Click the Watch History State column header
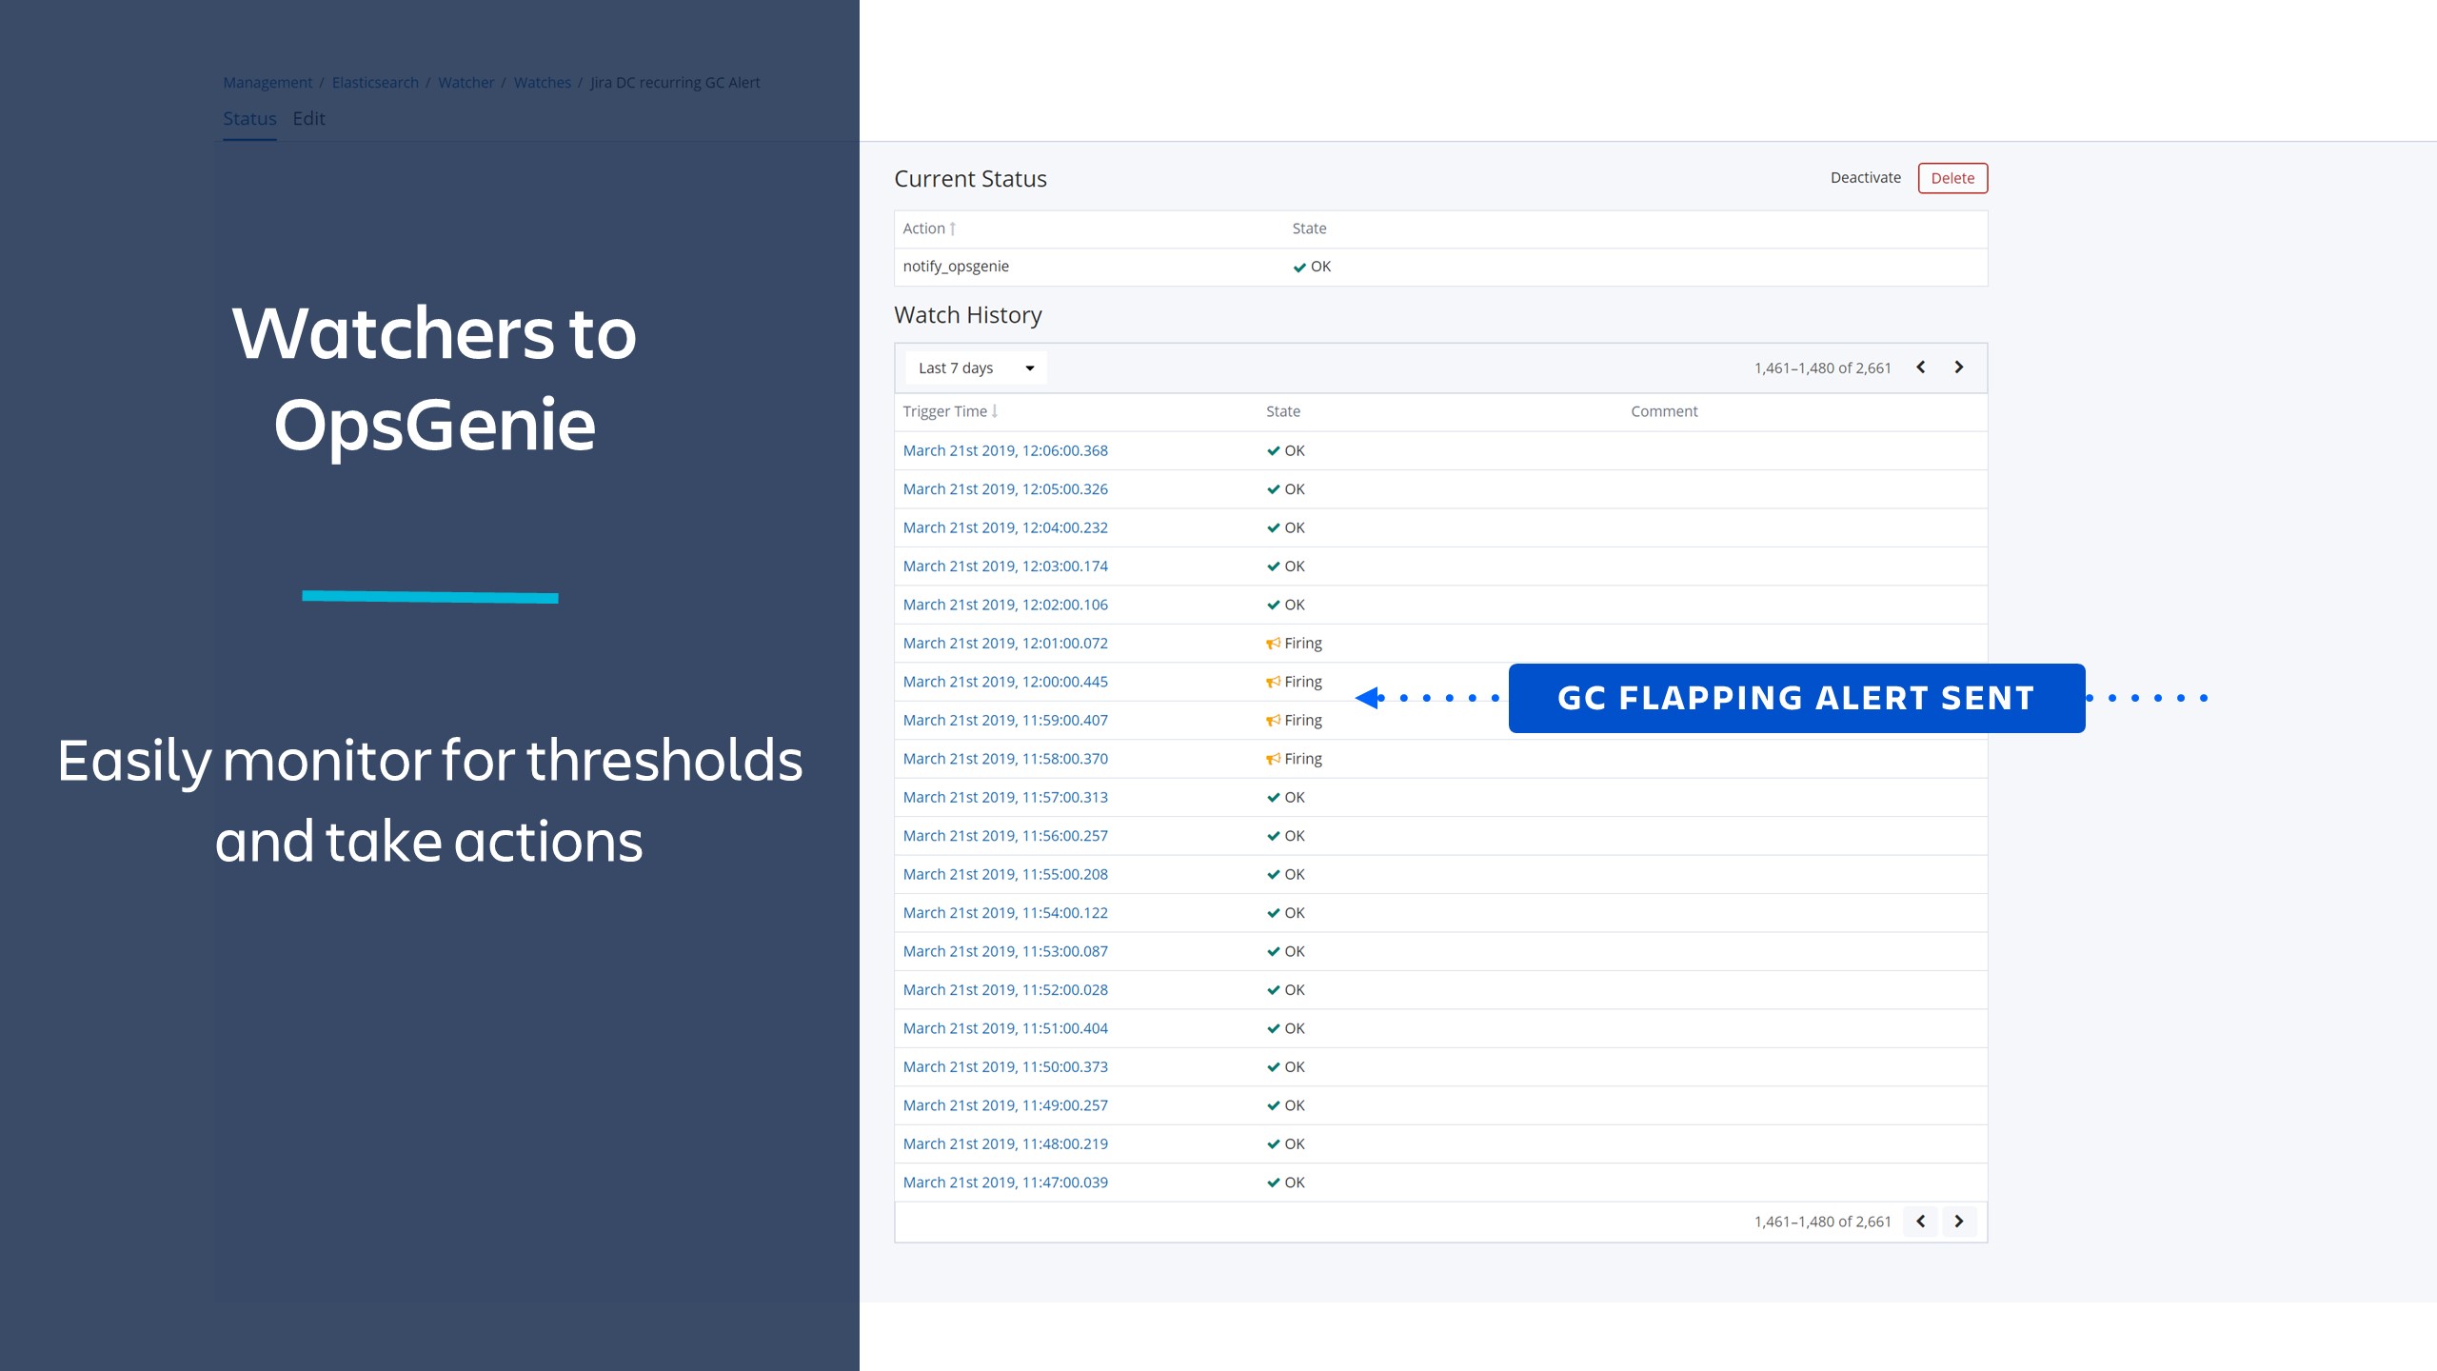 click(x=1282, y=411)
